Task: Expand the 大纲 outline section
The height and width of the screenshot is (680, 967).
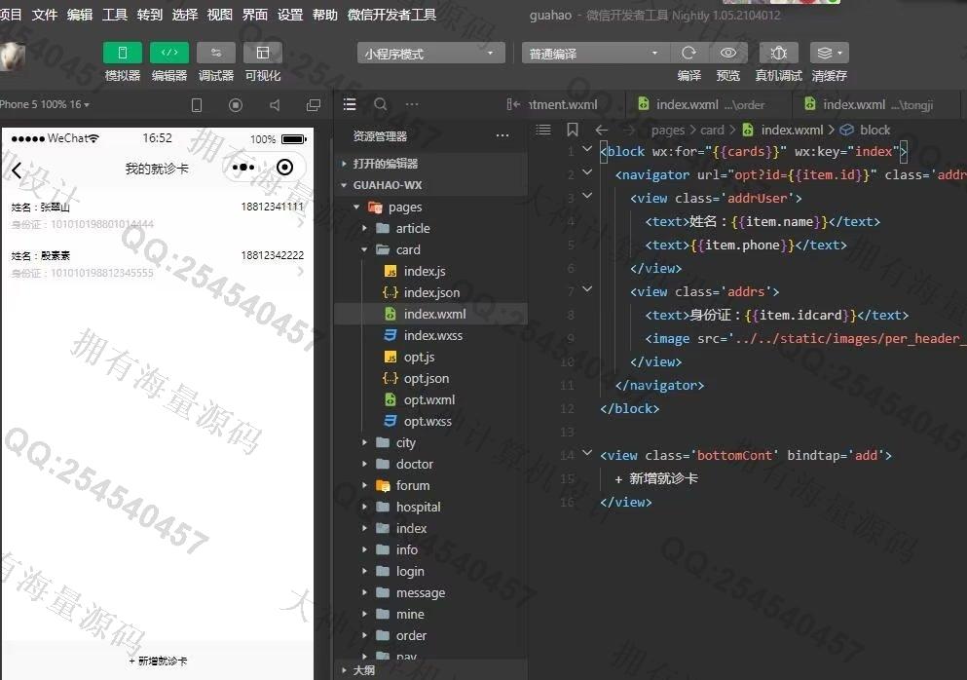Action: pos(431,670)
